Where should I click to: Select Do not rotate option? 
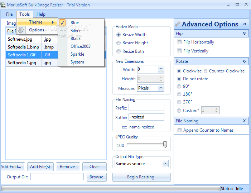[x=179, y=79]
